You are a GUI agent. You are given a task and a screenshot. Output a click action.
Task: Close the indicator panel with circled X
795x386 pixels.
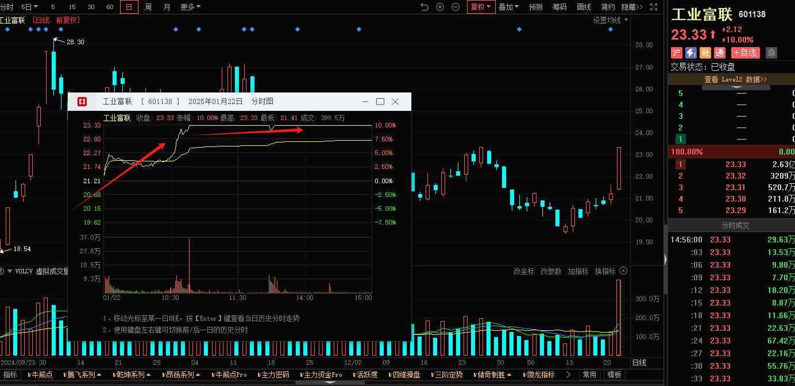click(623, 271)
